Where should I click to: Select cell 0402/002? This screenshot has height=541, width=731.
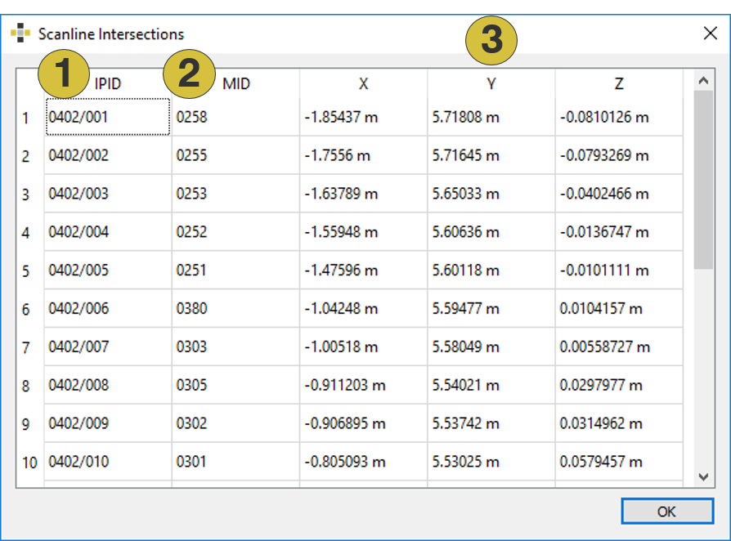point(108,155)
